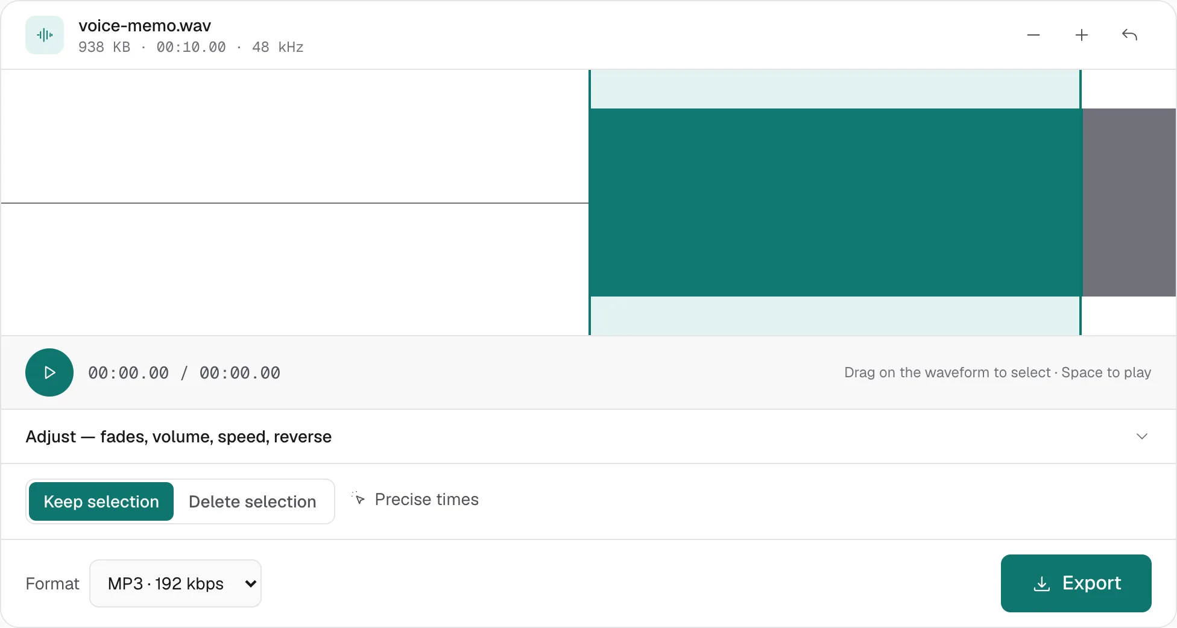Switch to Delete selection mode

253,501
